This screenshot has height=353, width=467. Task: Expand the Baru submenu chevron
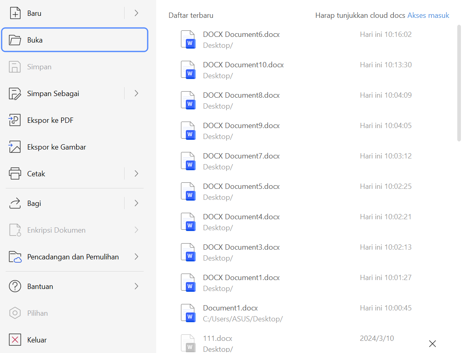pyautogui.click(x=136, y=13)
